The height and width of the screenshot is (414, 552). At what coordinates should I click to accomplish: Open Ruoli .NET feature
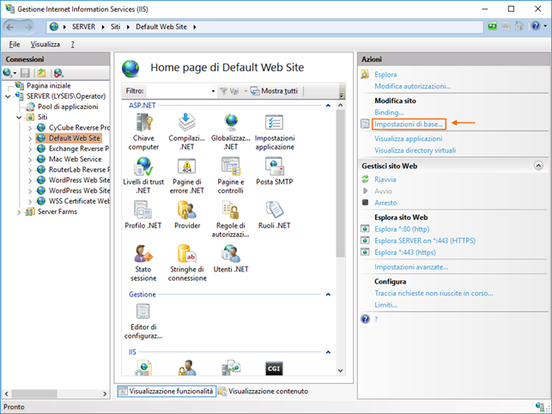[x=275, y=216]
